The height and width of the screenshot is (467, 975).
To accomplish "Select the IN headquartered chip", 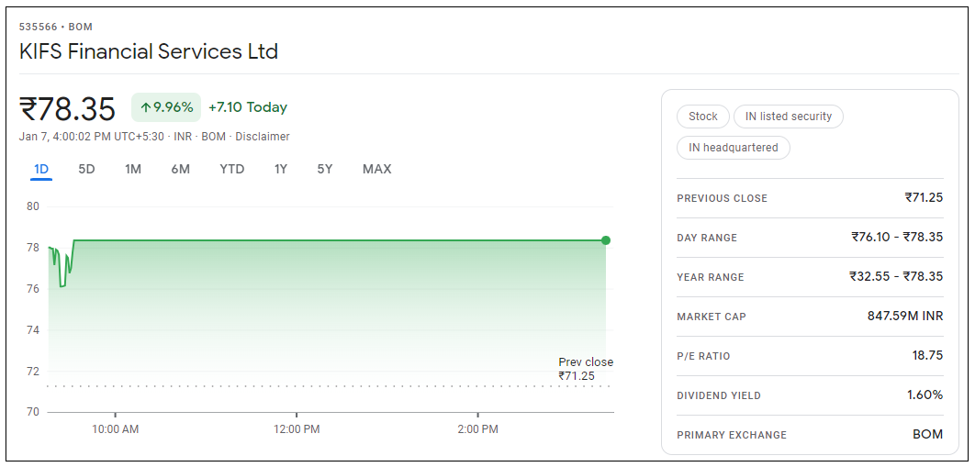I will coord(734,148).
